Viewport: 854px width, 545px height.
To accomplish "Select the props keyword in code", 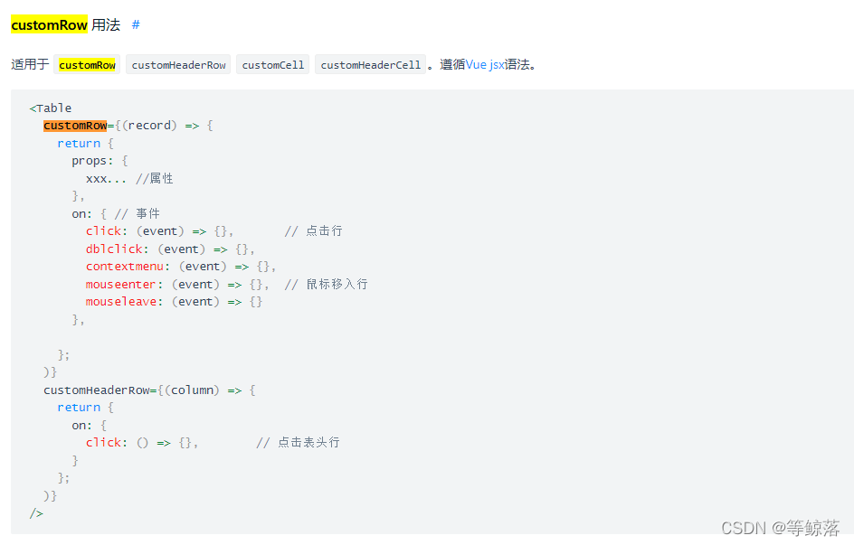I will point(90,160).
